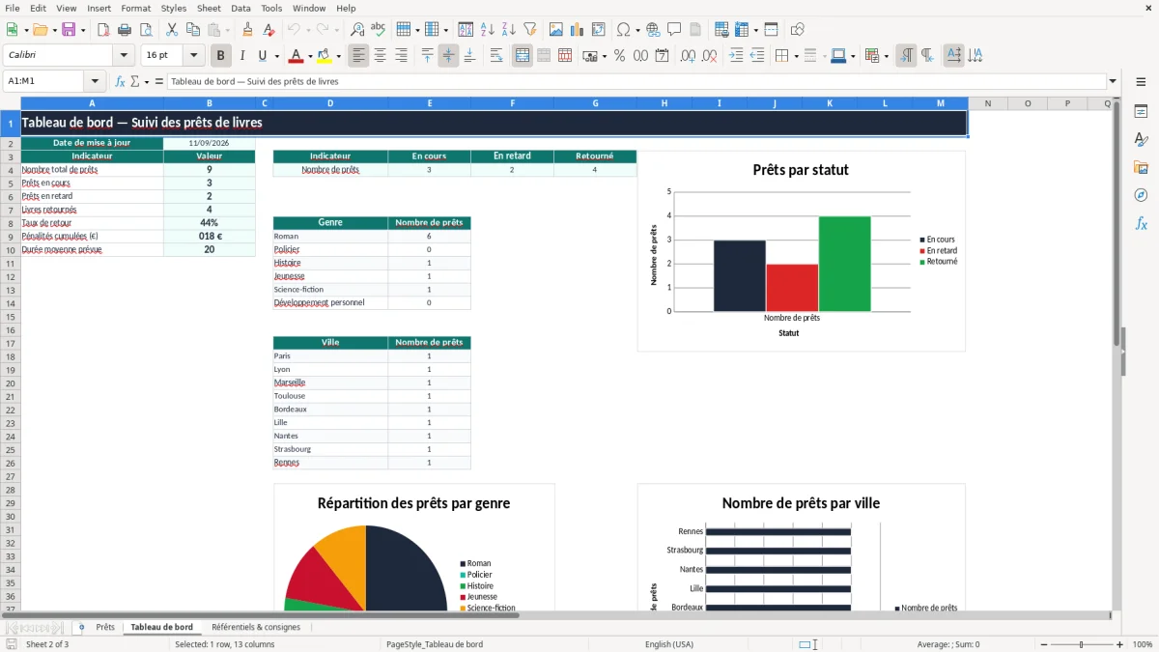Open font color dropdown arrow
Image resolution: width=1159 pixels, height=652 pixels.
tap(310, 56)
